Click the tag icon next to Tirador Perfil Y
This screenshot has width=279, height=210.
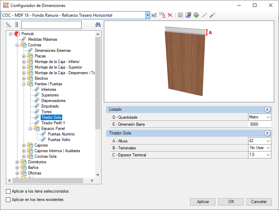[x=36, y=123]
